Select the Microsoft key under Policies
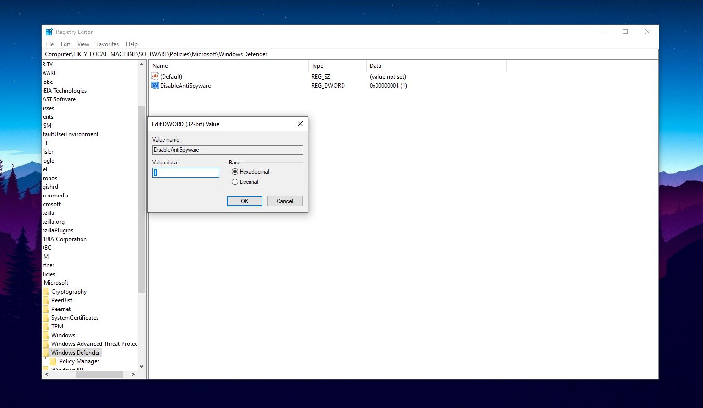This screenshot has width=703, height=408. pyautogui.click(x=56, y=283)
